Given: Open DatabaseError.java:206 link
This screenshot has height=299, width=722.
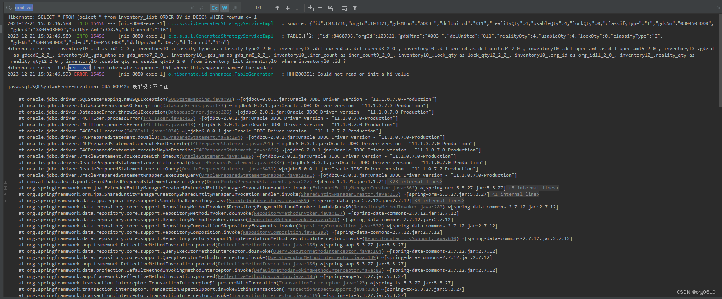Looking at the screenshot, I should coord(199,112).
